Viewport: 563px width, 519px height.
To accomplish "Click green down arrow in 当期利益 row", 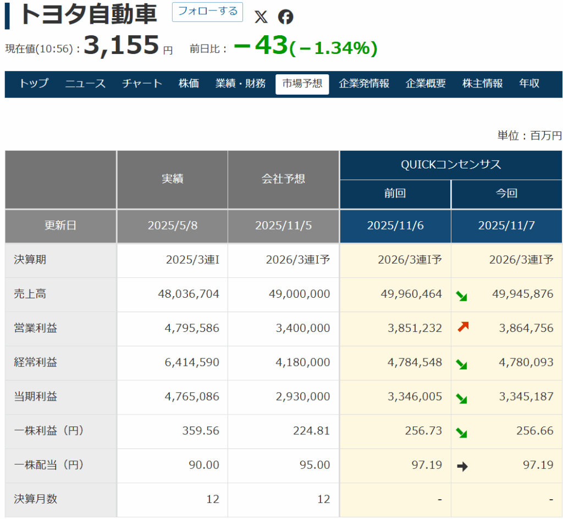I will point(462,398).
